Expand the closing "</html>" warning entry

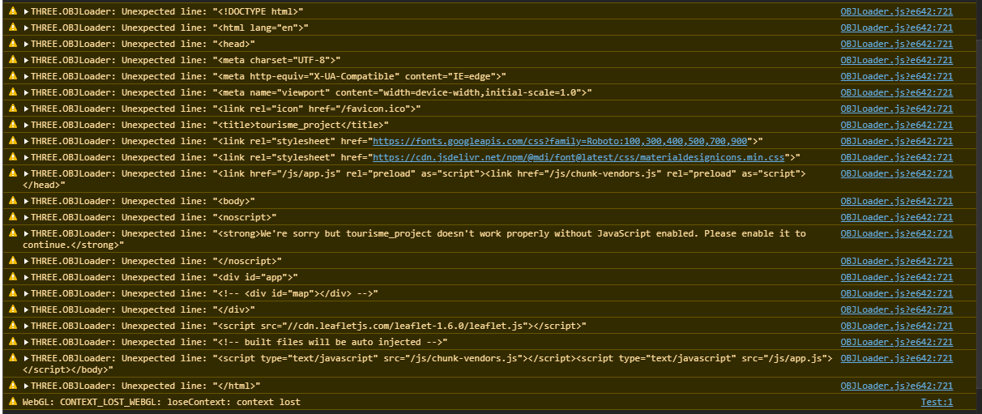[x=26, y=386]
